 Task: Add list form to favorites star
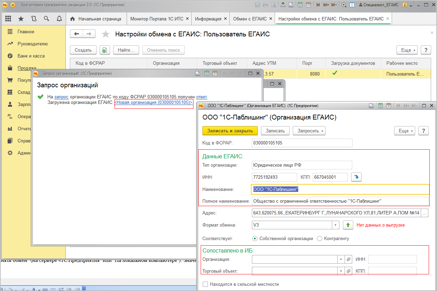click(106, 34)
